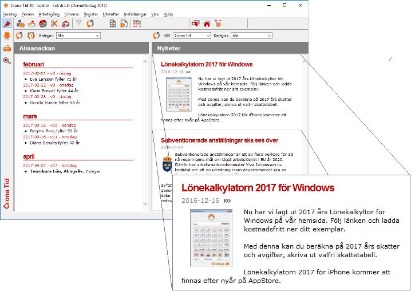Click the red garage house toolbar icon

[x=66, y=24]
